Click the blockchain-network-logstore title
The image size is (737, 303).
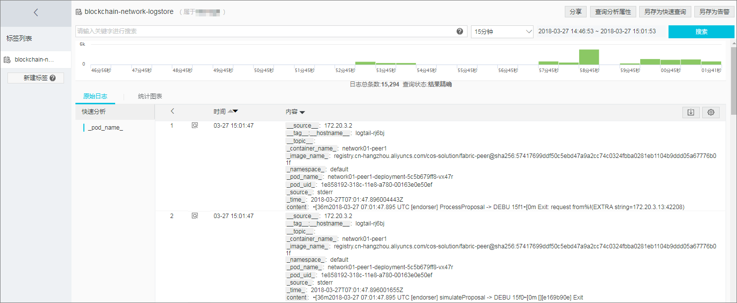(129, 11)
